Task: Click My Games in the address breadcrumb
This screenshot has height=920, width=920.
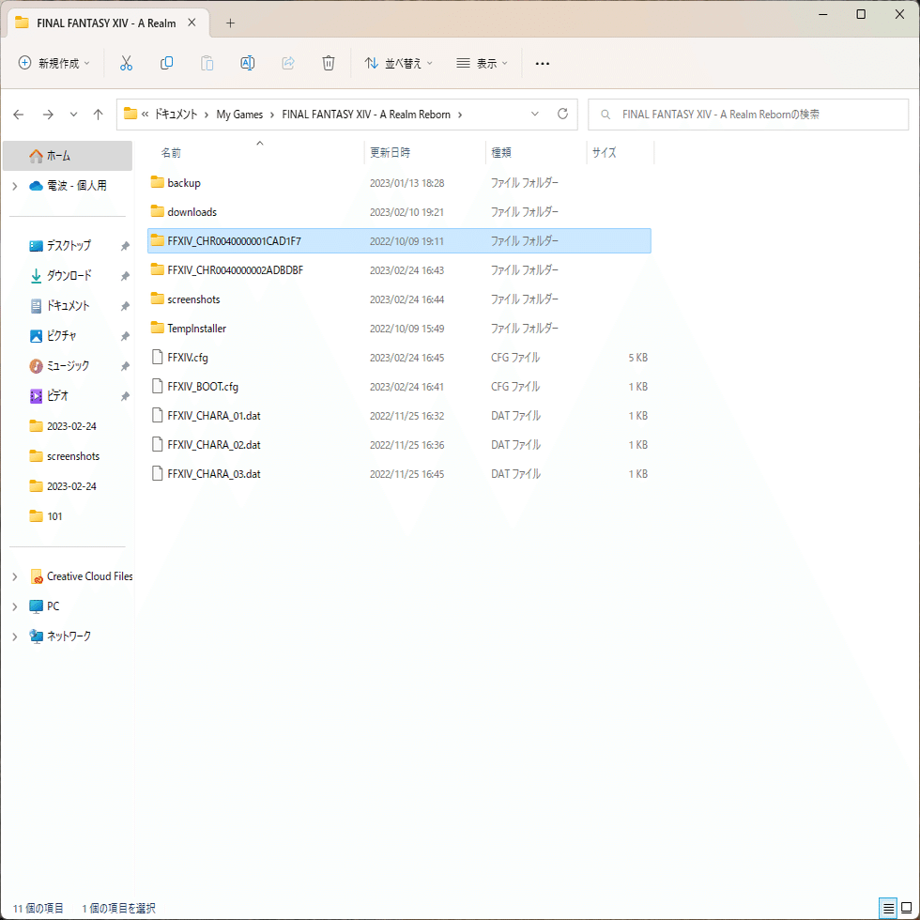Action: [x=239, y=115]
